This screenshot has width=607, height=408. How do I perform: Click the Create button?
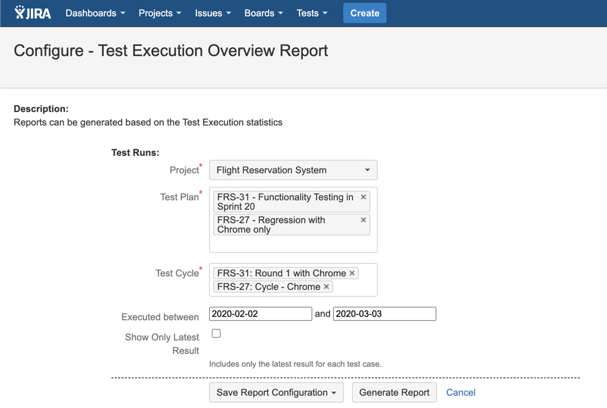click(x=364, y=13)
